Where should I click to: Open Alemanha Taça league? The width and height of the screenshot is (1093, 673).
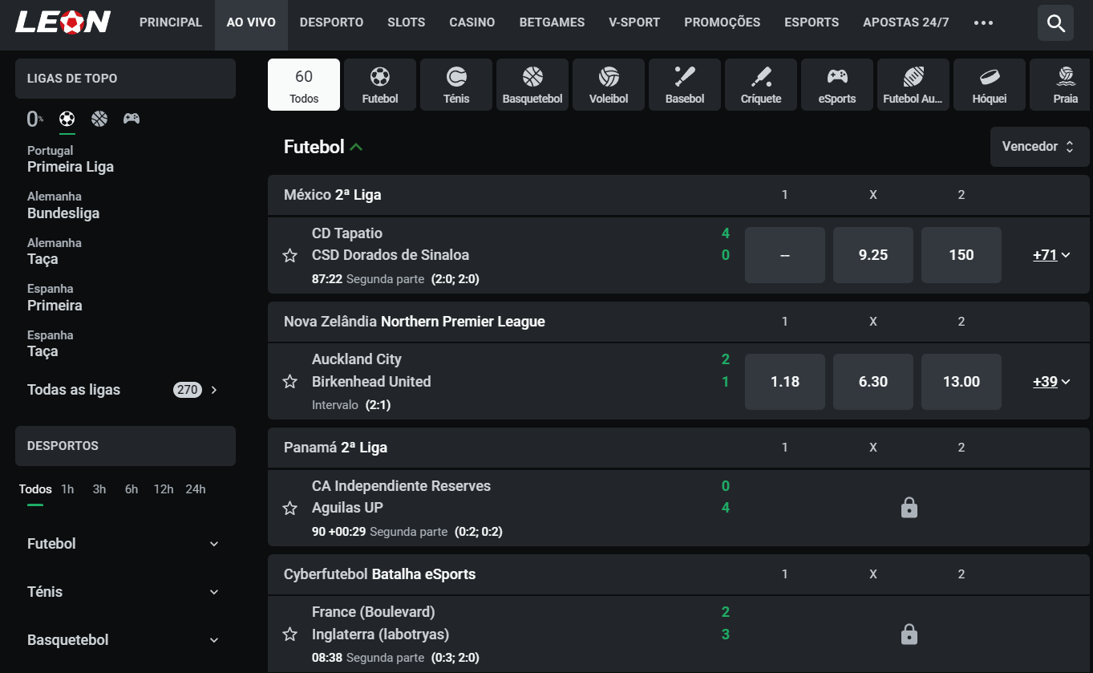(55, 251)
